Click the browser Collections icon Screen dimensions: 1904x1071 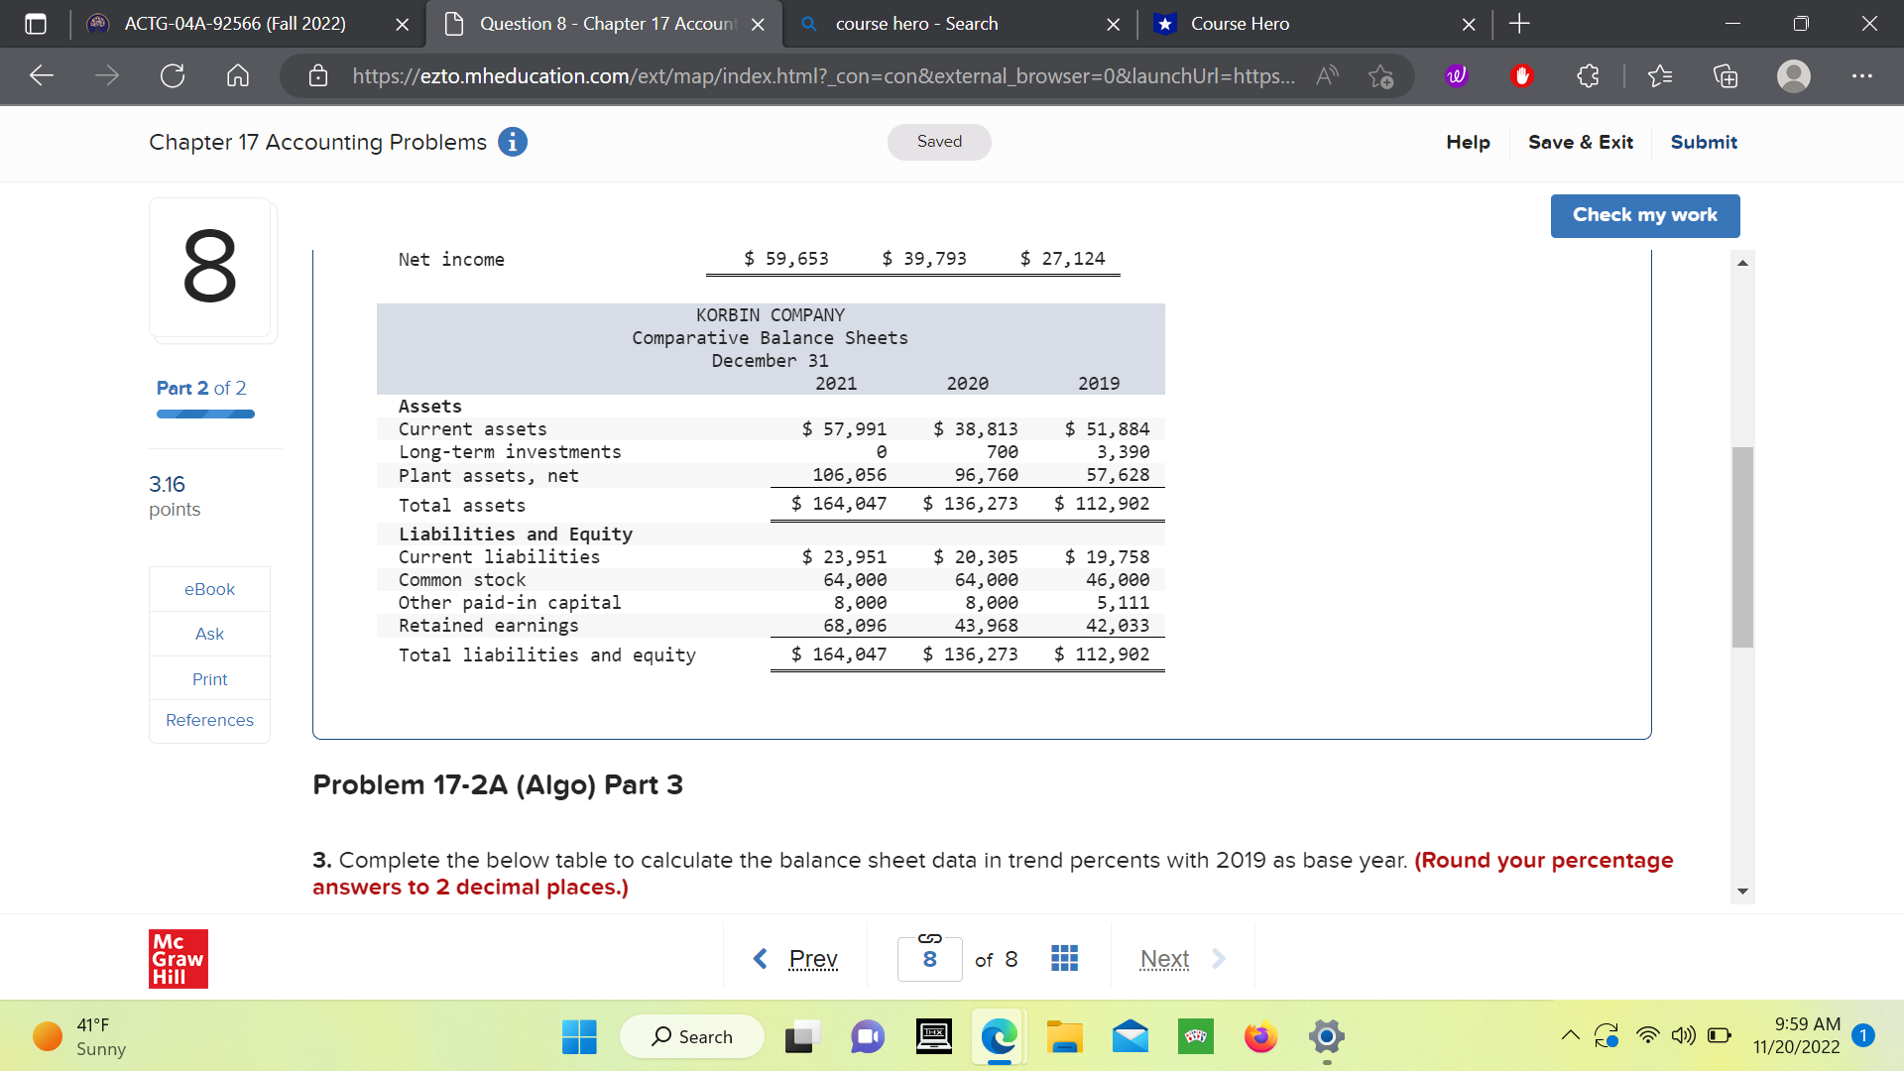point(1725,75)
